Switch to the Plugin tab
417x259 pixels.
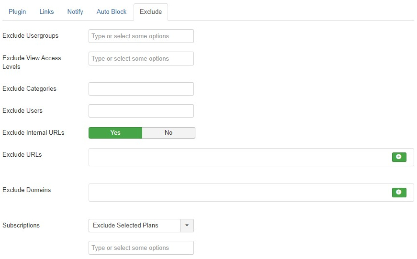[x=17, y=11]
